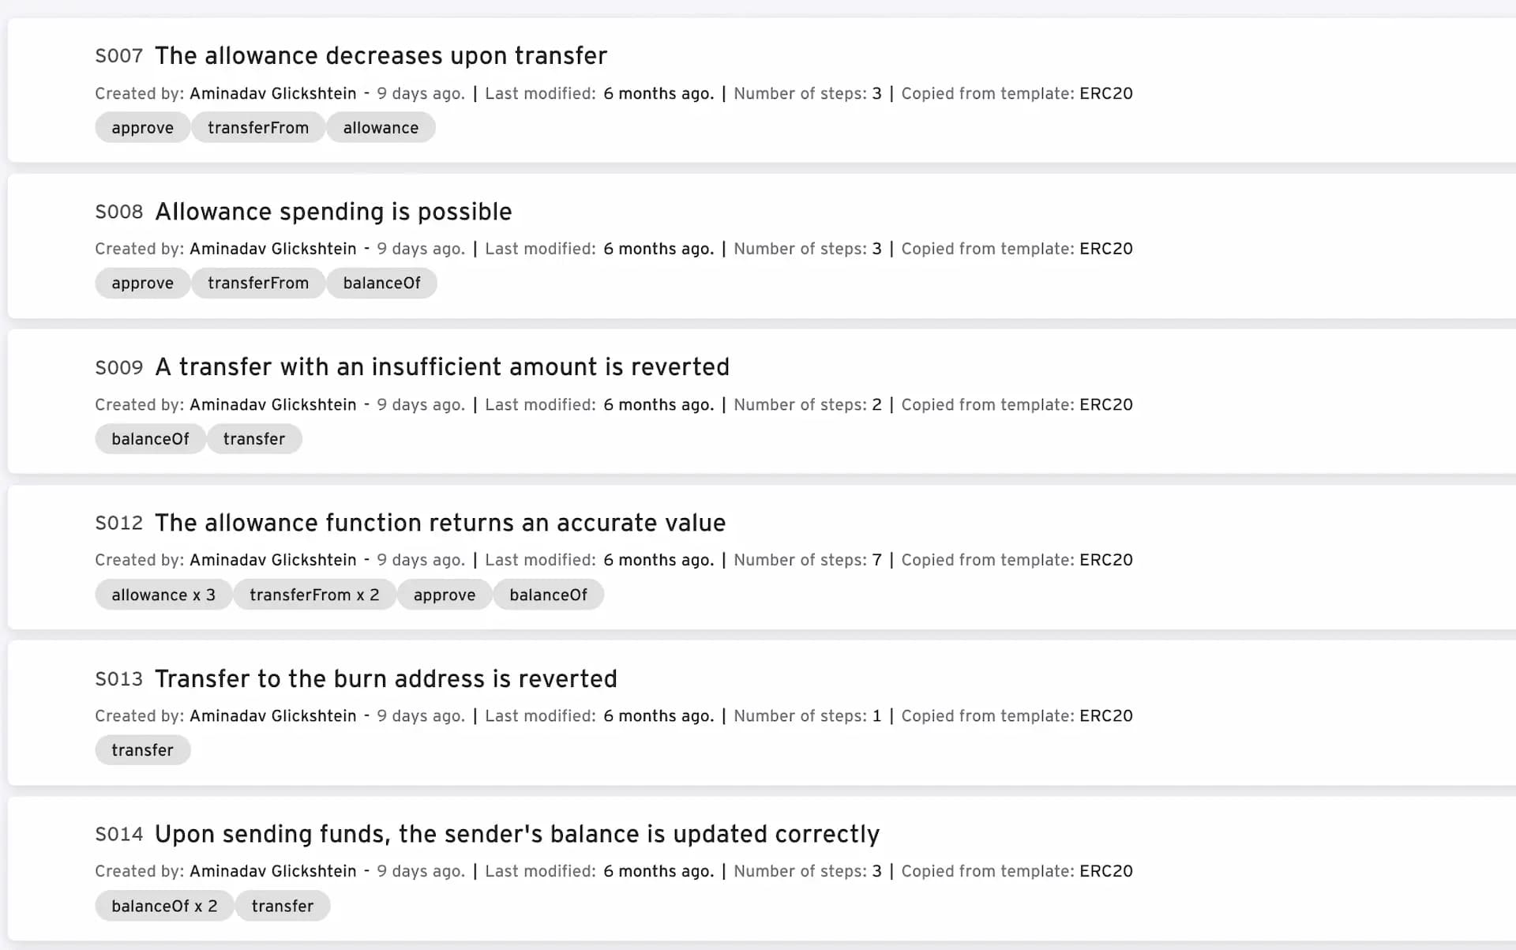Select the allowance tag in scenario S007

(x=381, y=128)
